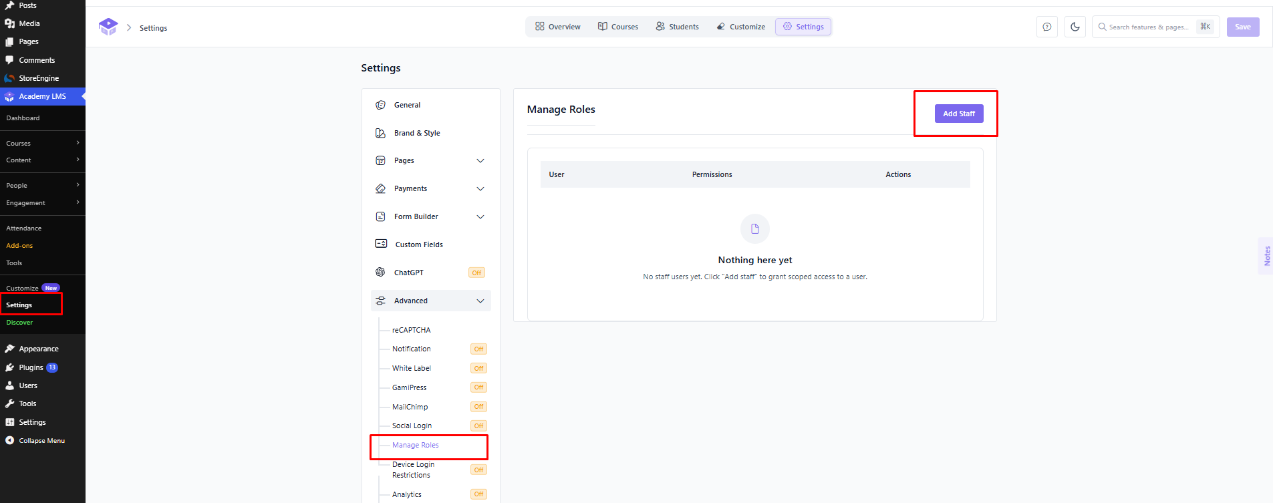
Task: Open Add-ons in sidebar
Action: 19,245
